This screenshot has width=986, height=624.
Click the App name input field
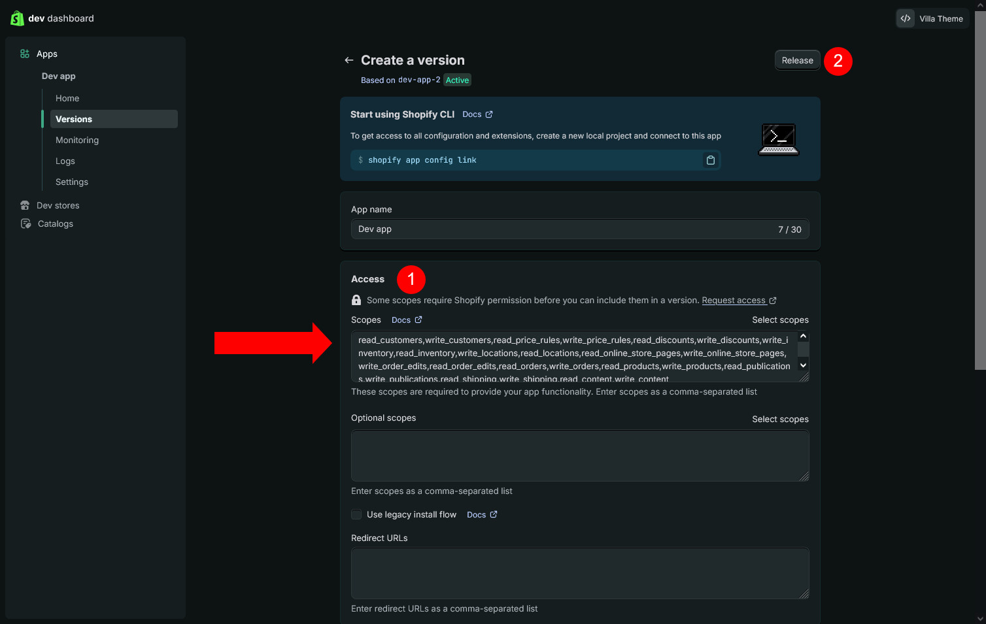[562, 229]
